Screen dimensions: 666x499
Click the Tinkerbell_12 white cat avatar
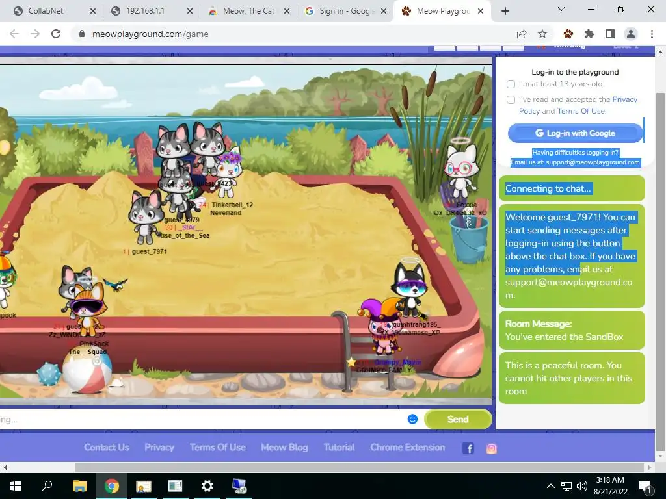tap(228, 173)
